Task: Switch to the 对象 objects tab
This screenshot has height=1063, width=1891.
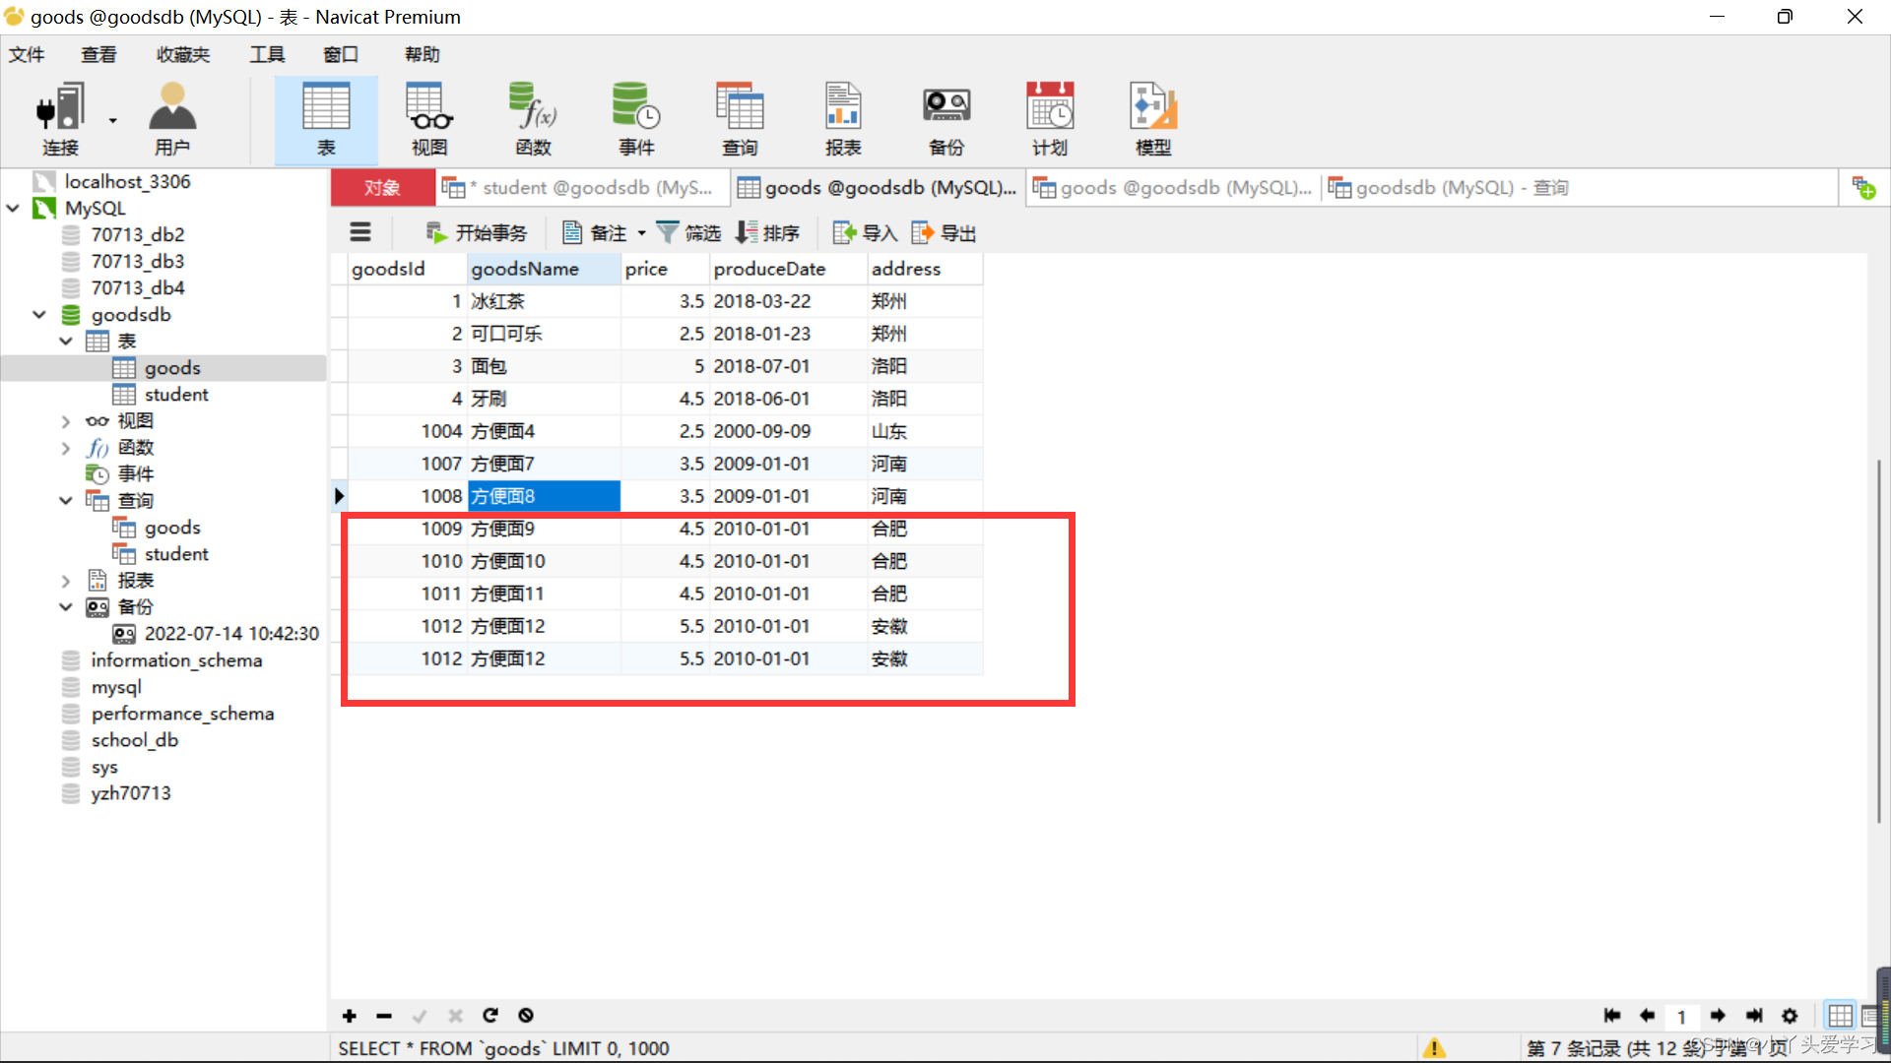Action: pos(382,188)
